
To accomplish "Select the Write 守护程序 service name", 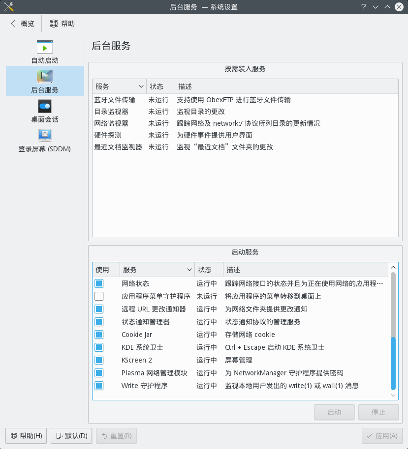I will click(145, 386).
